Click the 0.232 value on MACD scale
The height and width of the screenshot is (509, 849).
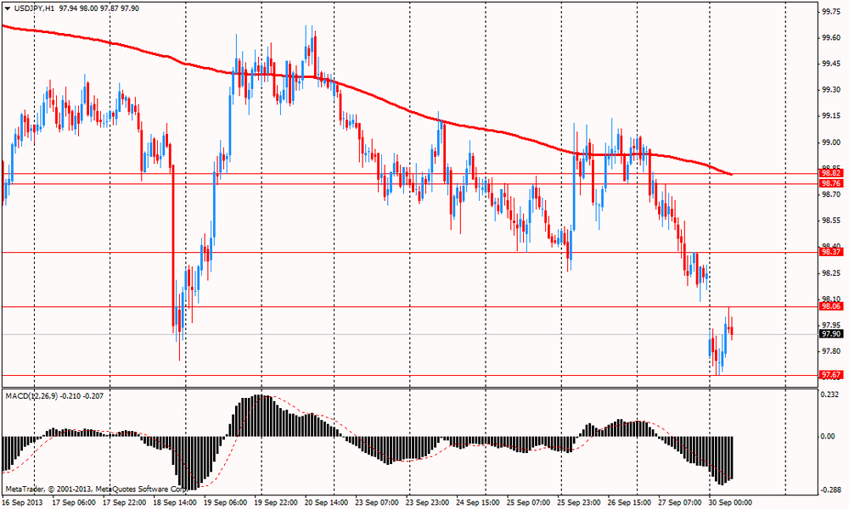click(x=830, y=395)
